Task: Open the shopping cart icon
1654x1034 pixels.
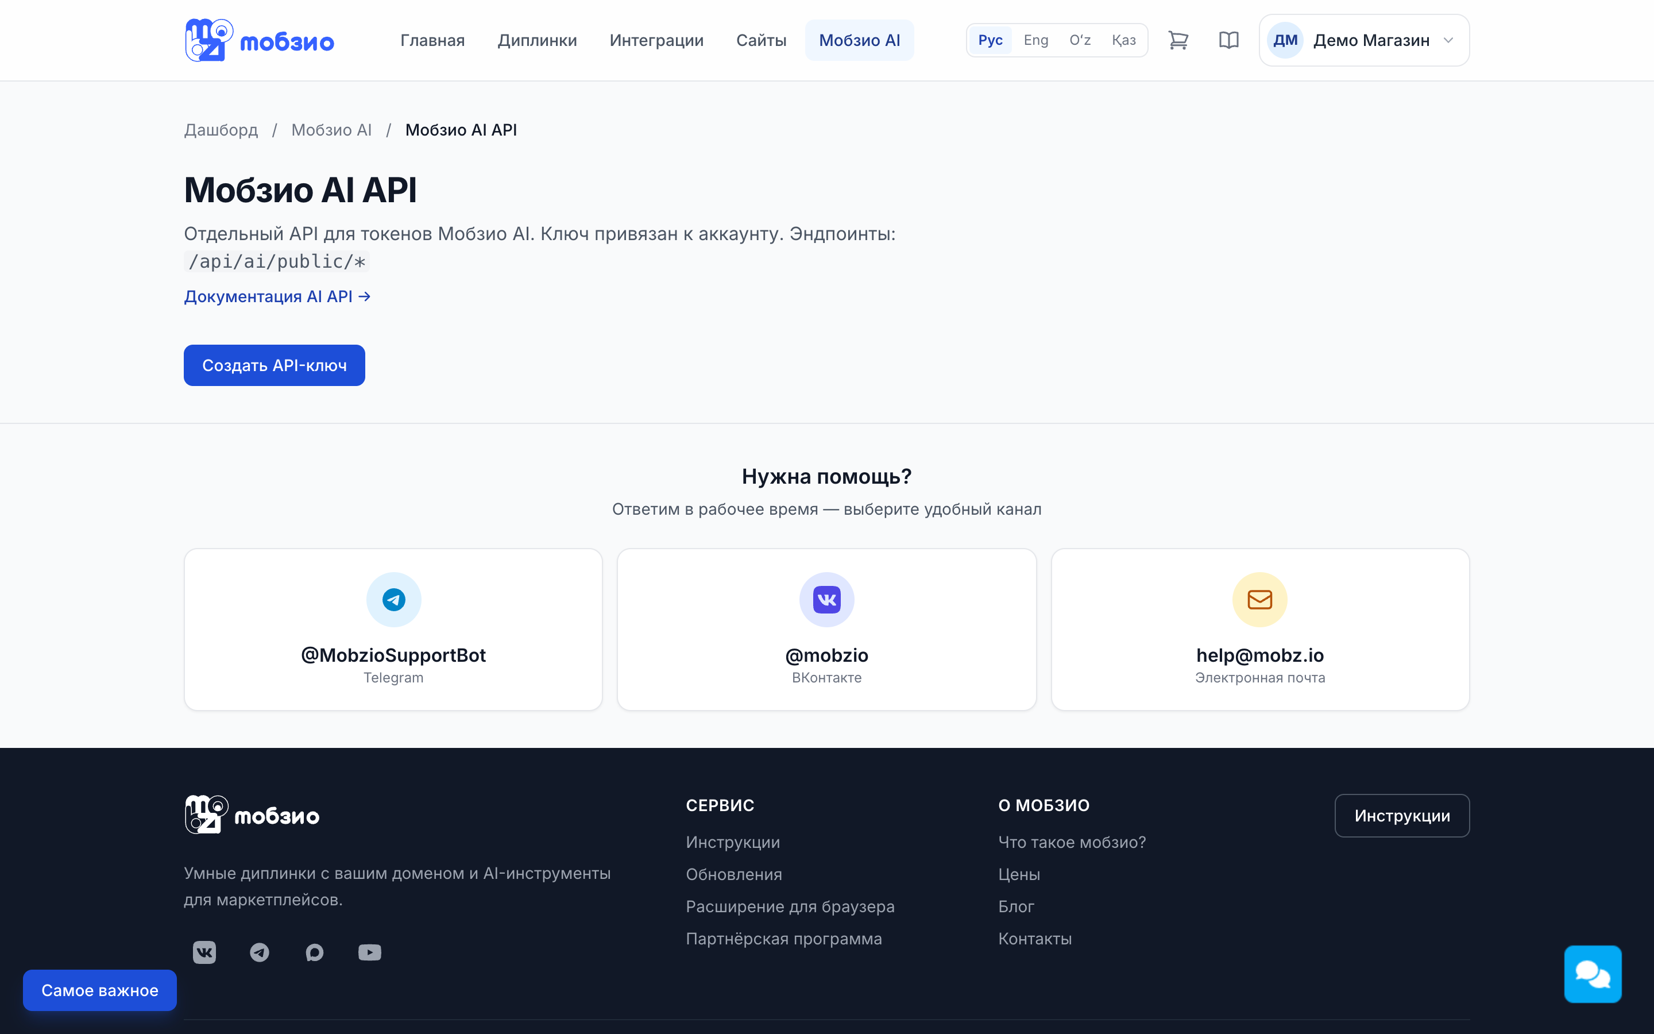Action: click(x=1178, y=40)
